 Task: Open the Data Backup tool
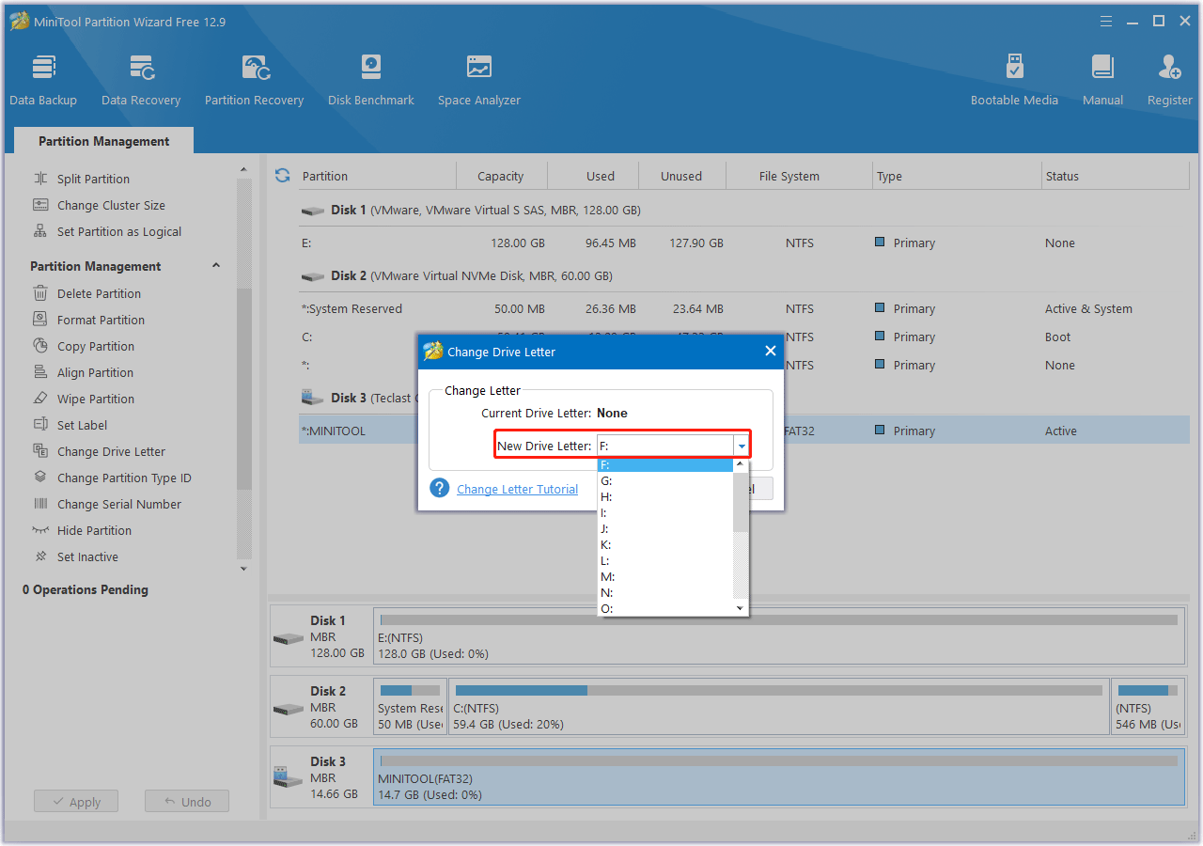click(x=43, y=77)
